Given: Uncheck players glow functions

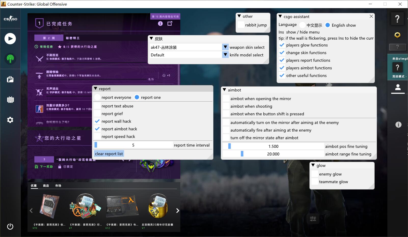Looking at the screenshot, I should pos(282,45).
